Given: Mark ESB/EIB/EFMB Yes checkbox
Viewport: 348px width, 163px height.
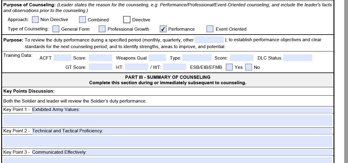Looking at the screenshot, I should 229,67.
